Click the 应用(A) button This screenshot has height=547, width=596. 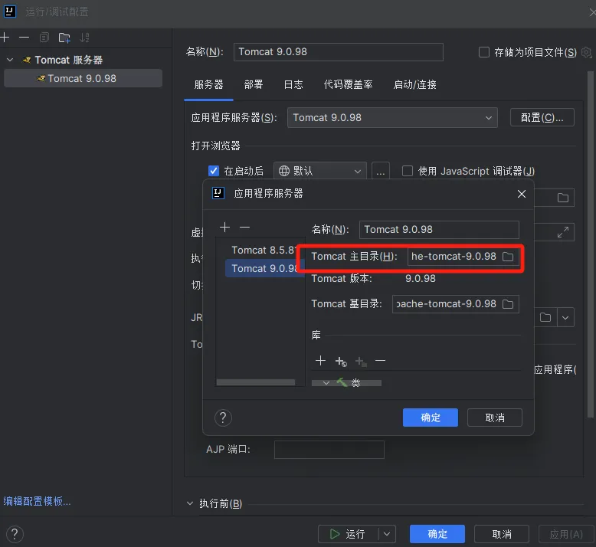pos(566,534)
